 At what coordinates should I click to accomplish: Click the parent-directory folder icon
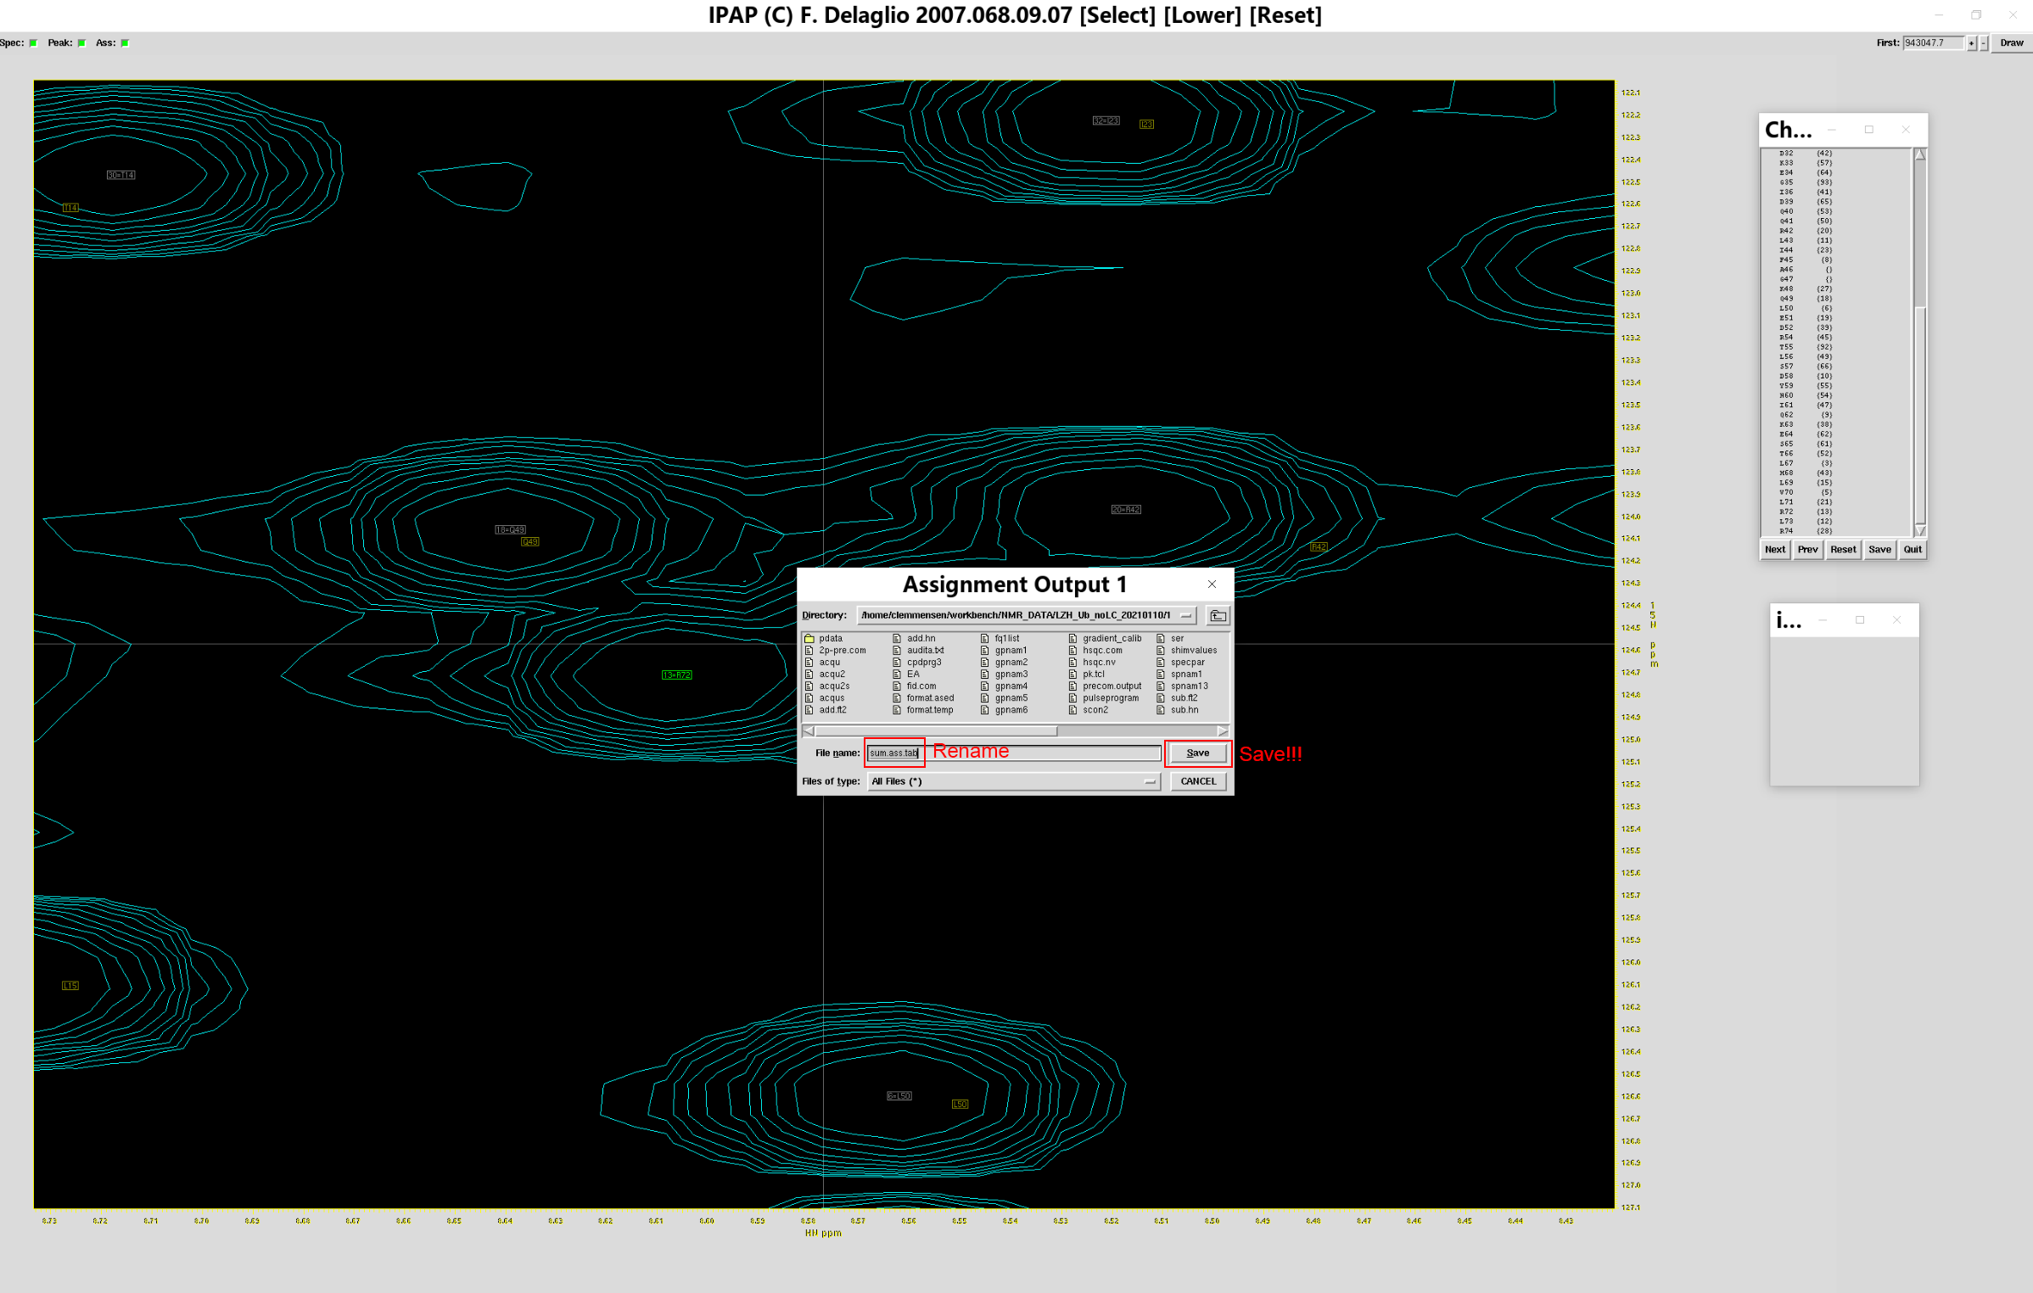(1218, 616)
